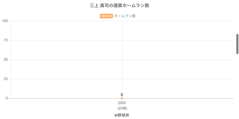Click the x-axis year label 2000
The width and height of the screenshot is (239, 119).
[122, 103]
